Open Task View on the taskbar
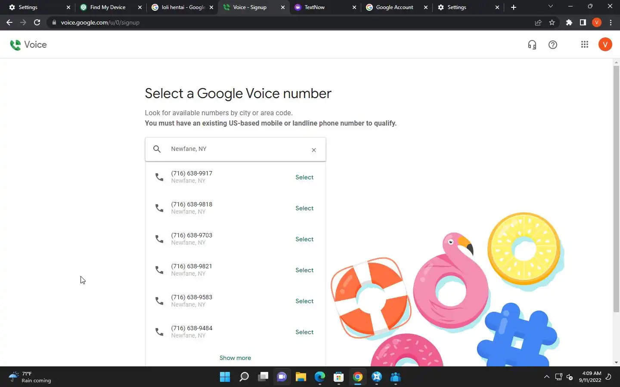The width and height of the screenshot is (620, 387). pyautogui.click(x=263, y=377)
